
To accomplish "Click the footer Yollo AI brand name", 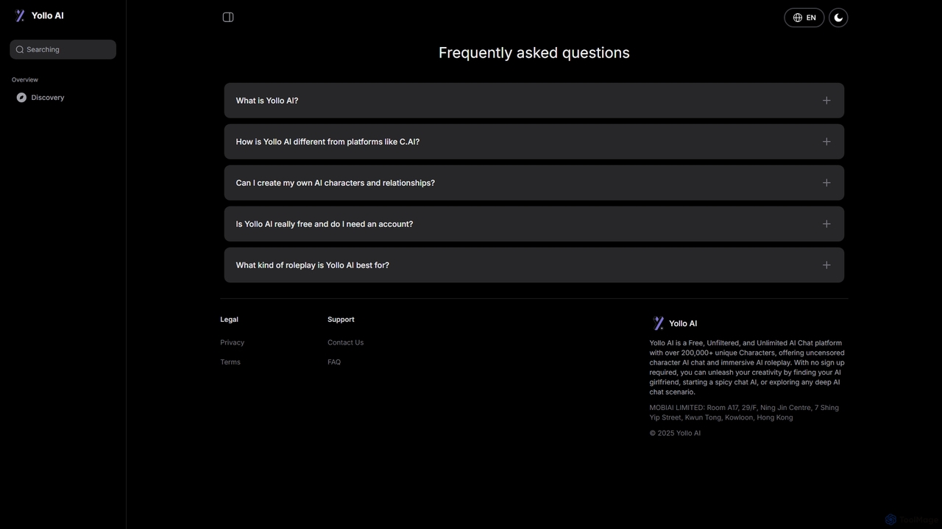I will click(x=683, y=323).
